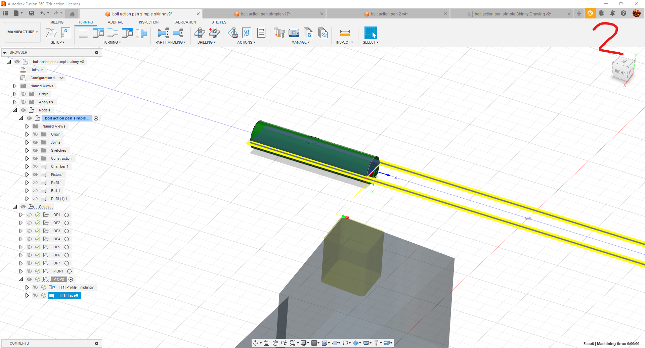Toggle visibility of the Piston:1 component

35,175
